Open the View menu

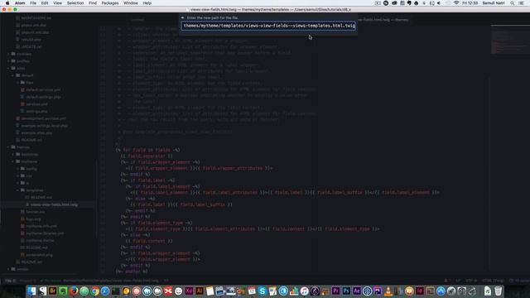57,3
